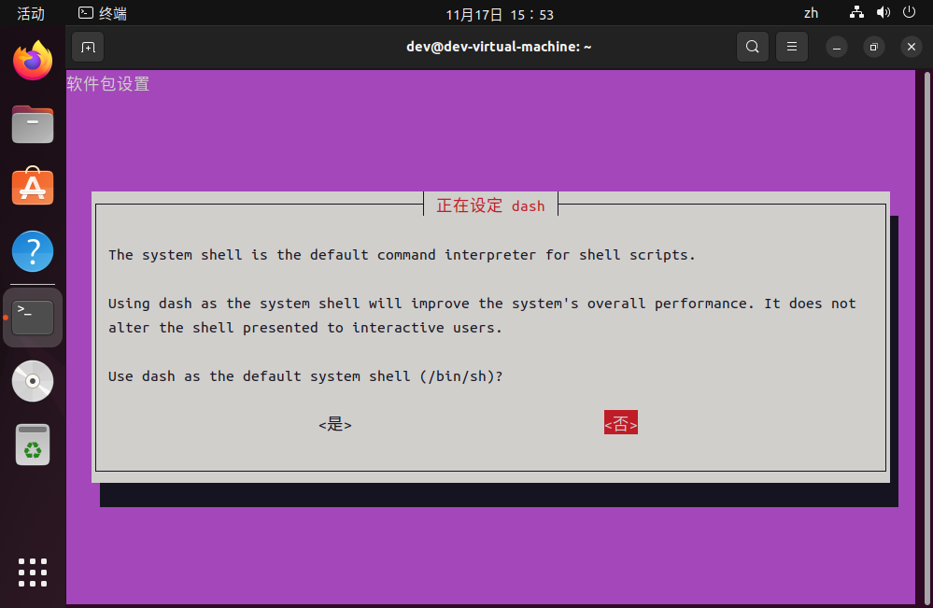Open the Help application from the dock
The image size is (933, 608).
tap(32, 250)
